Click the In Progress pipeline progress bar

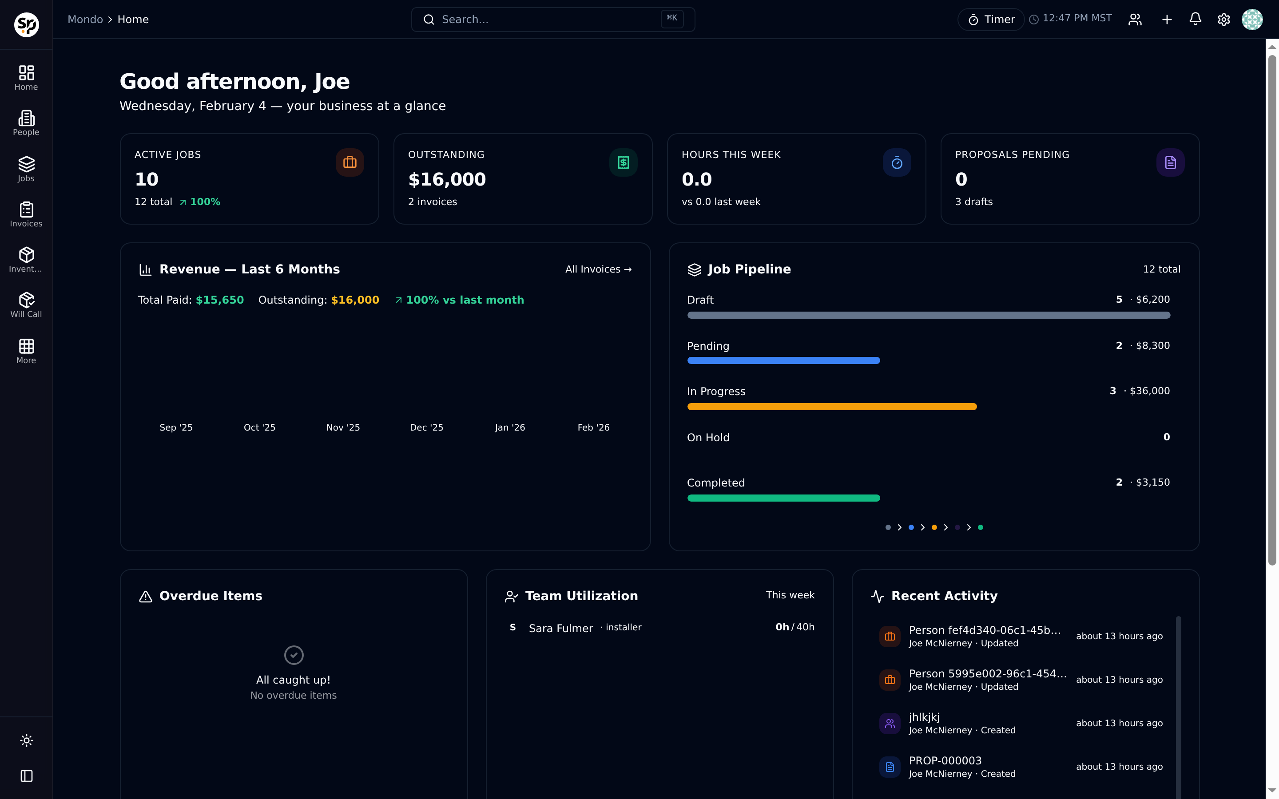point(831,406)
